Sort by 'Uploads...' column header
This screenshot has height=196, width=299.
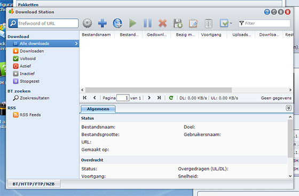[x=241, y=35]
